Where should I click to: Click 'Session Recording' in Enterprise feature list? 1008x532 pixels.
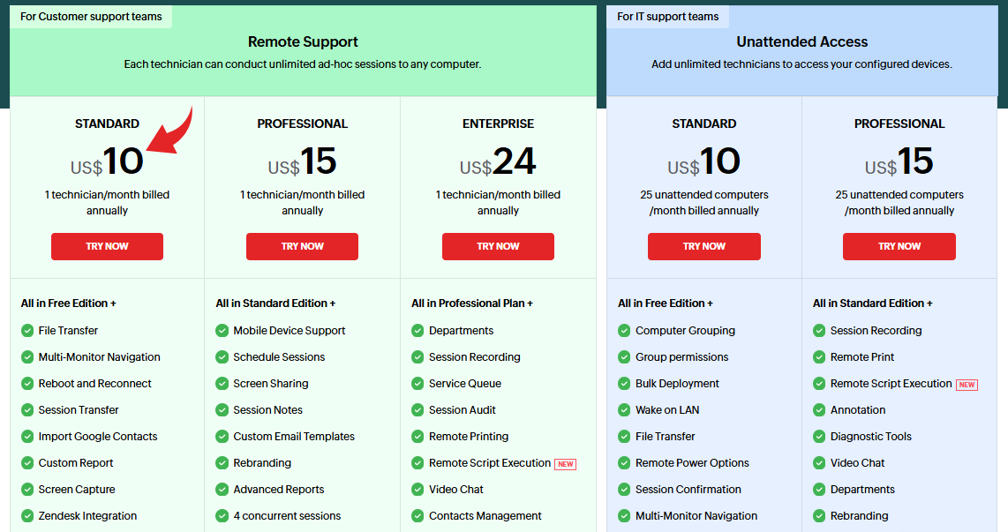[474, 357]
